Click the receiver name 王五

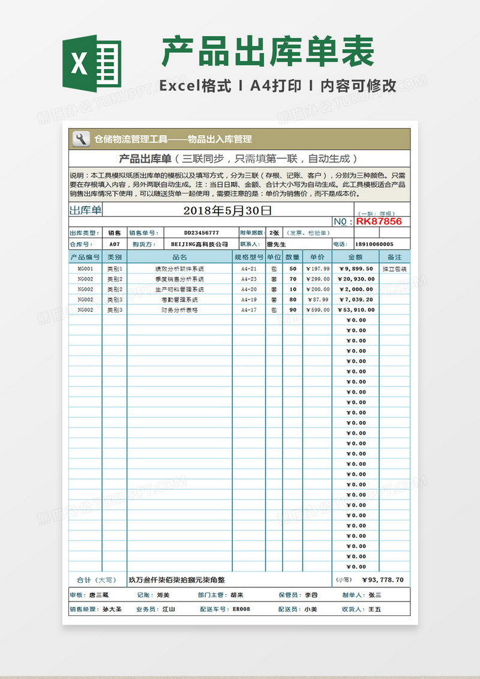pos(374,609)
